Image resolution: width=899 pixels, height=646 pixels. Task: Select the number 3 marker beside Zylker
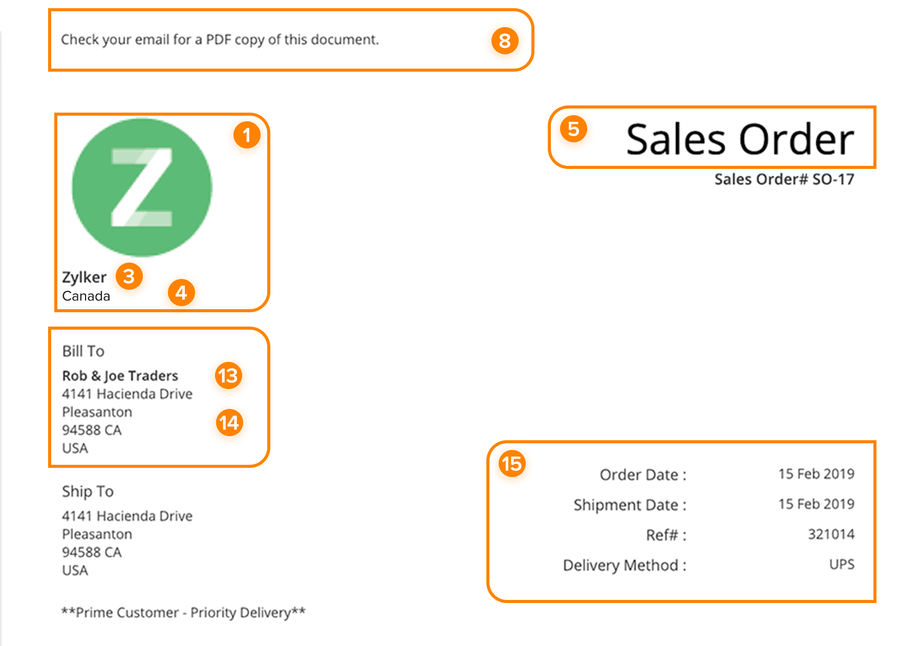click(129, 276)
